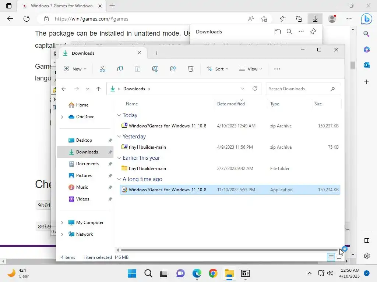This screenshot has width=377, height=282.
Task: Sort by Type column header
Action: (x=275, y=104)
